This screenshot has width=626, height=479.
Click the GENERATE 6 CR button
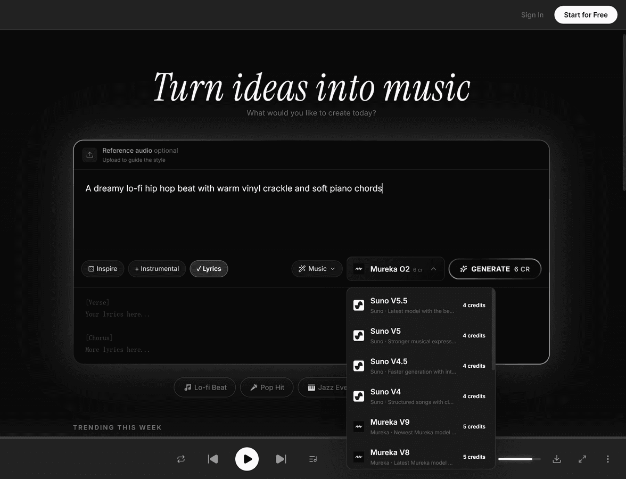495,269
